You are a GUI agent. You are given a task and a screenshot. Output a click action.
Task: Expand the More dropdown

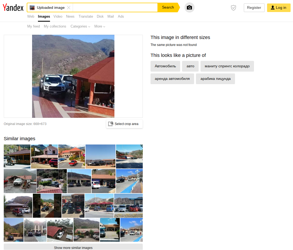pos(100,26)
